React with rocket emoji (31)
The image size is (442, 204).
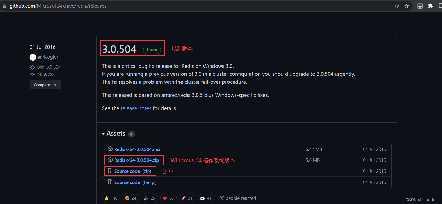point(187,198)
